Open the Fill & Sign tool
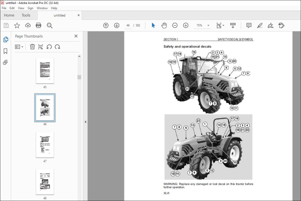Screen dimensions: 301x201 pyautogui.click(x=270, y=25)
